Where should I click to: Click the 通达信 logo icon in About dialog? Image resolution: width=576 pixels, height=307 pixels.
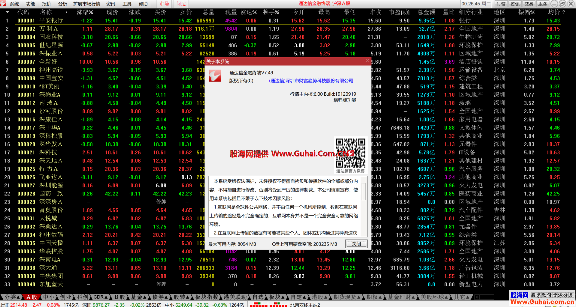tap(215, 76)
